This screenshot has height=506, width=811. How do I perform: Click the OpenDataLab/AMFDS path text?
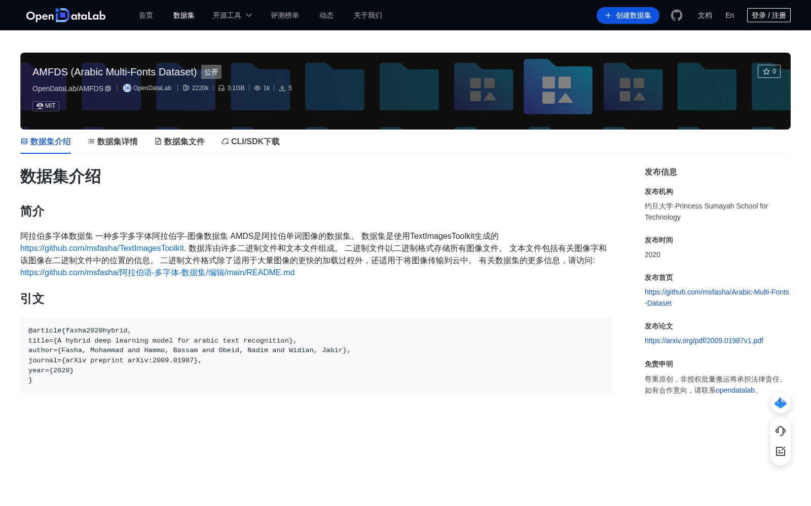68,89
